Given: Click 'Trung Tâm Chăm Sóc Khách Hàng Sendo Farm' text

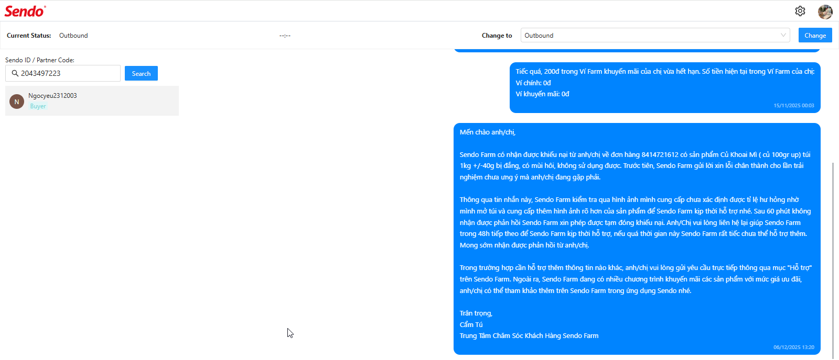Looking at the screenshot, I should tap(529, 336).
